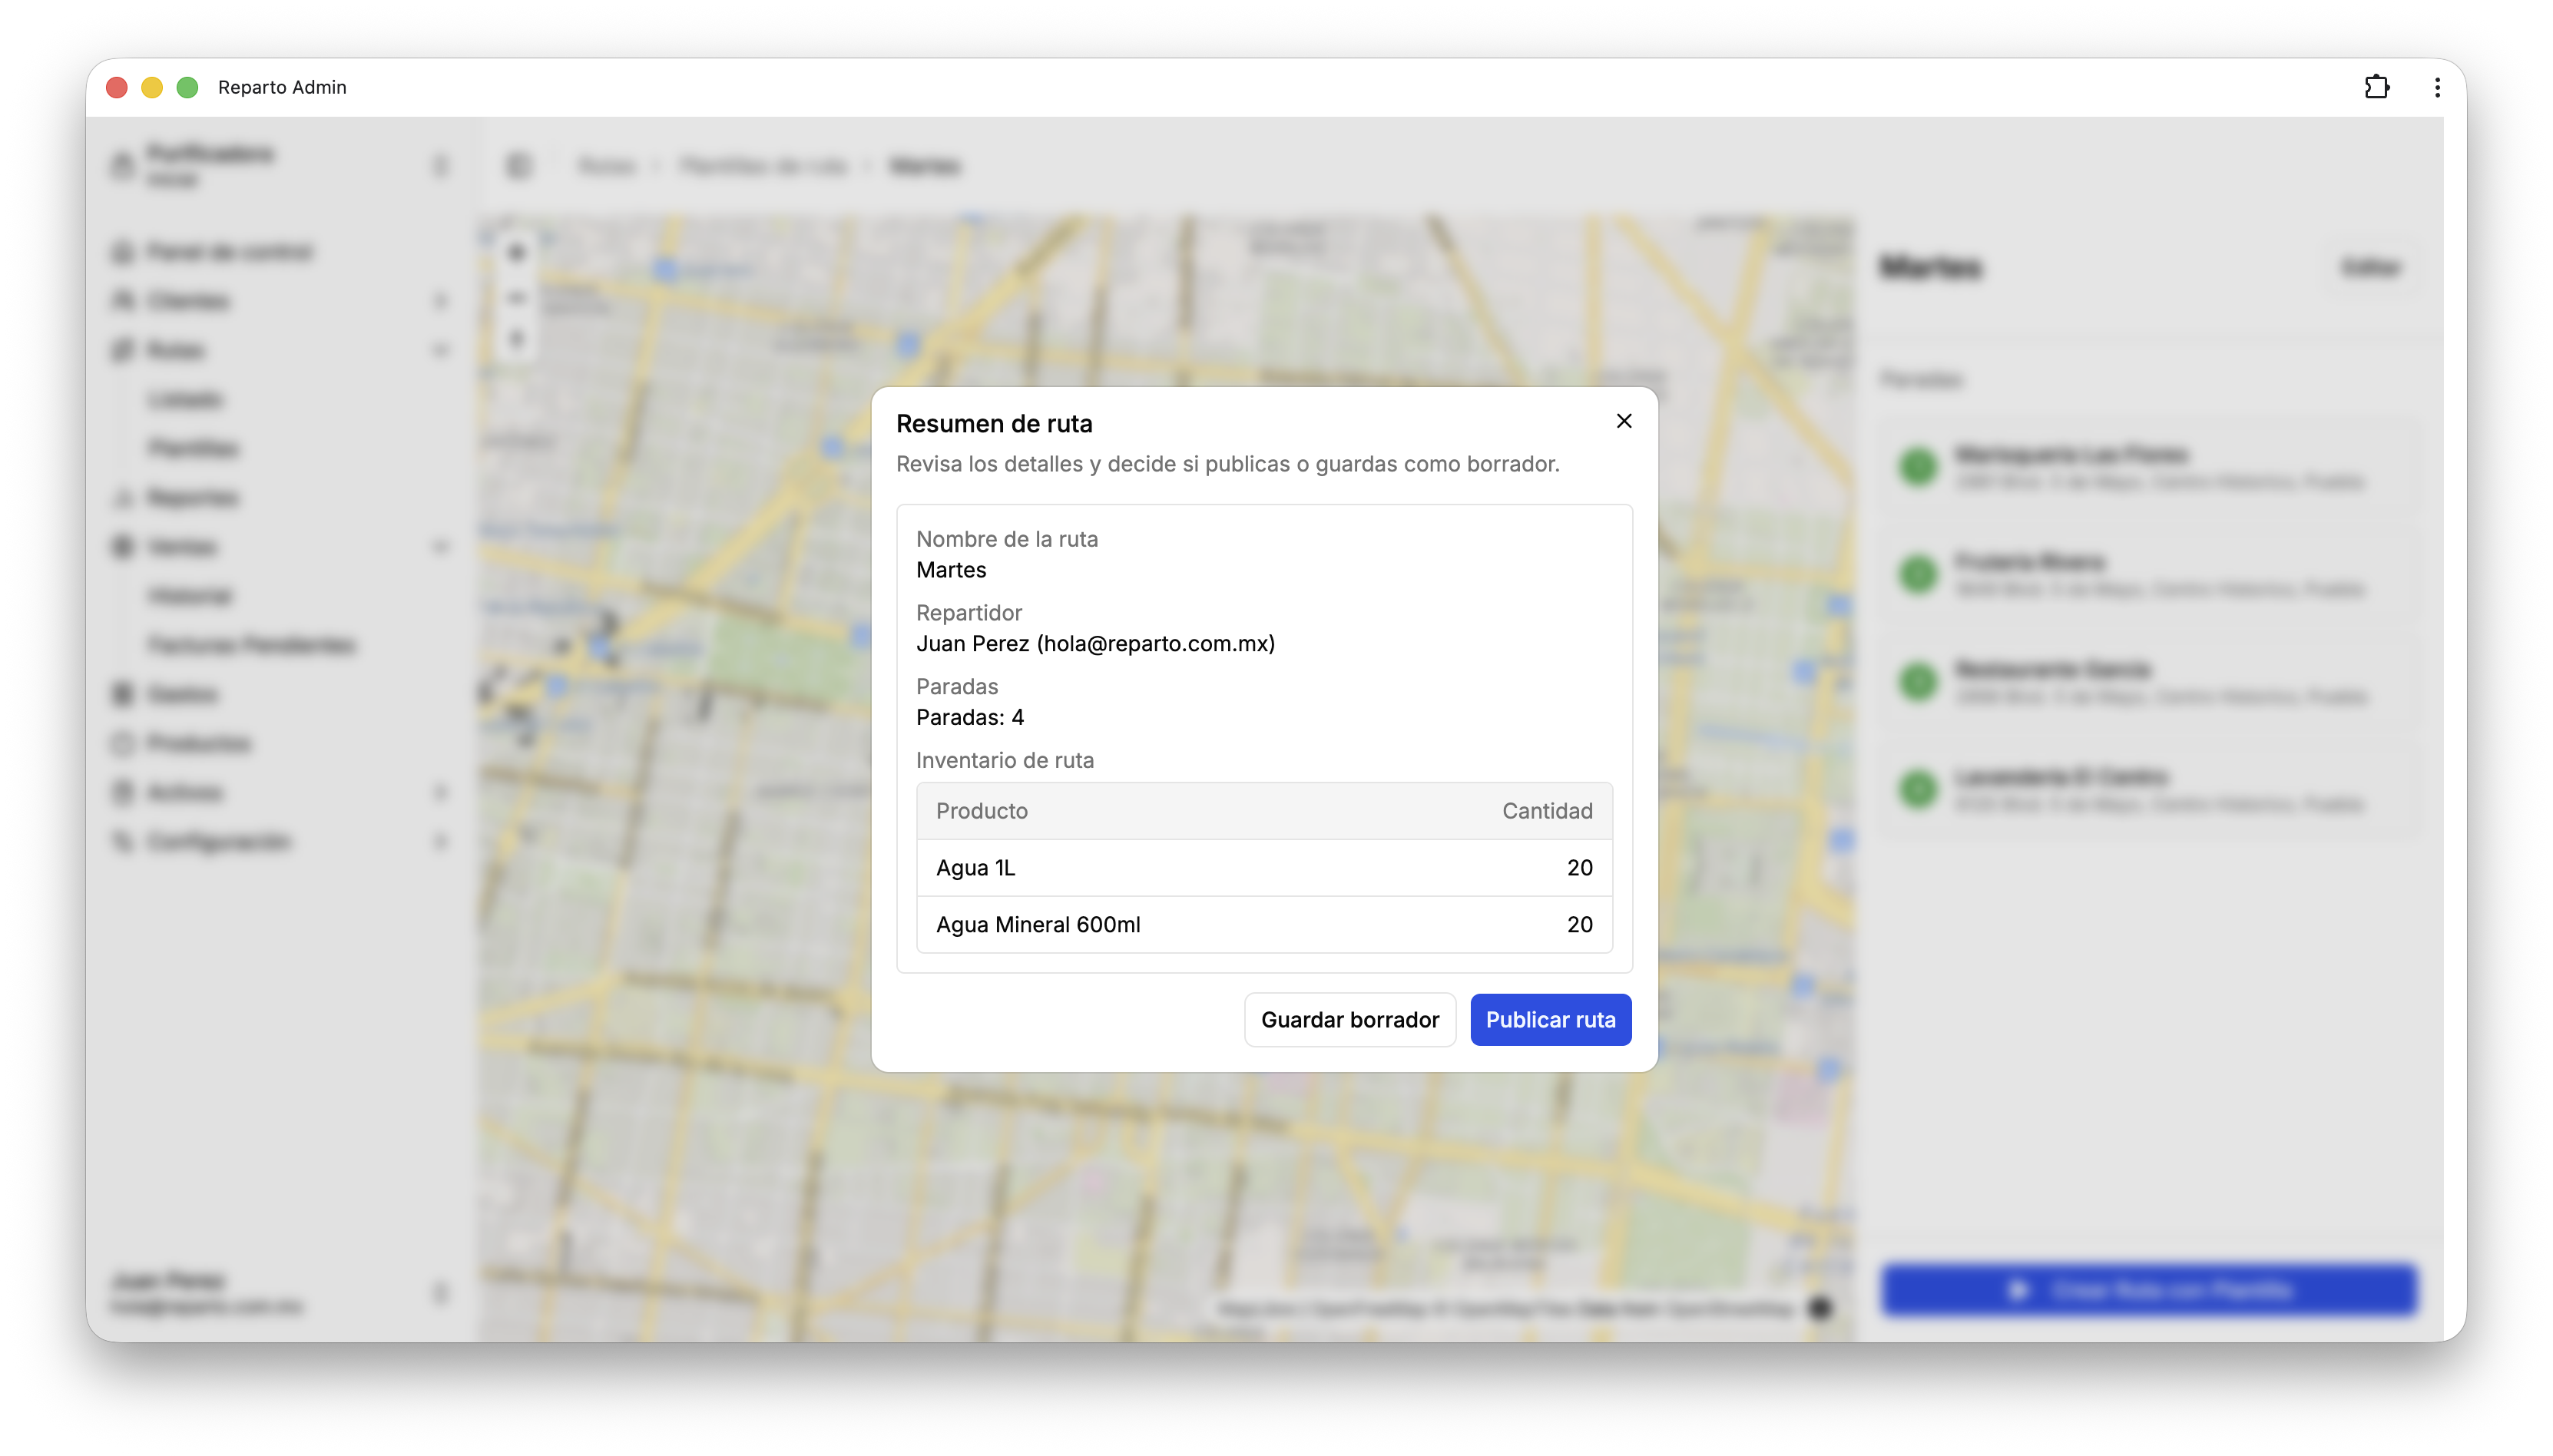Click the Resumen de ruta title
This screenshot has width=2553, height=1456.
point(994,423)
